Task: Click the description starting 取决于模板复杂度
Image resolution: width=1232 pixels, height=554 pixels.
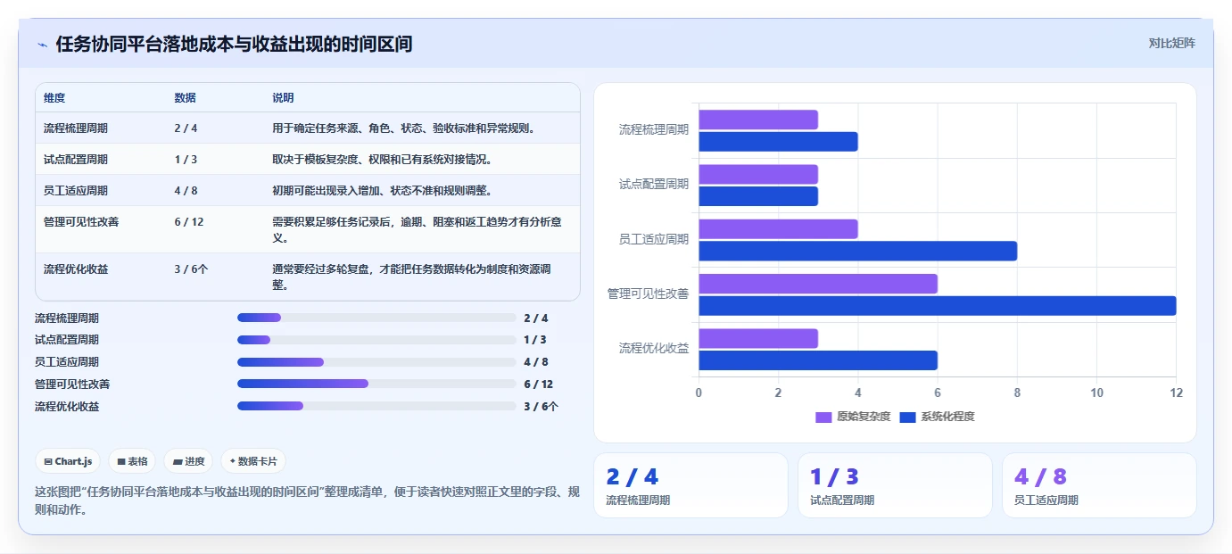Action: point(382,160)
